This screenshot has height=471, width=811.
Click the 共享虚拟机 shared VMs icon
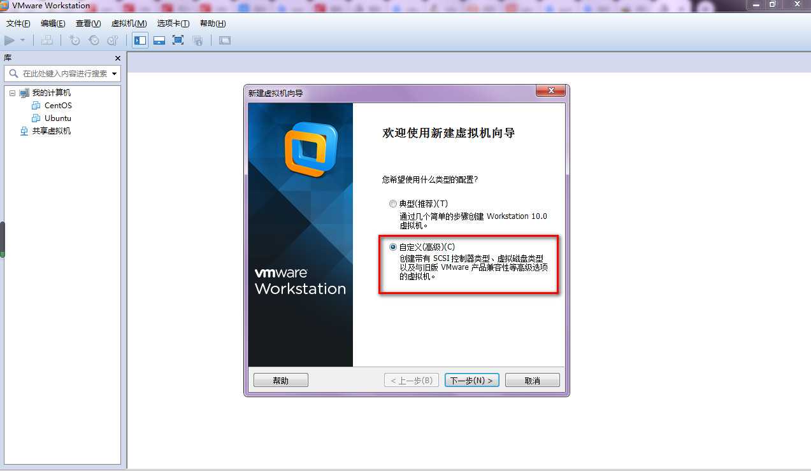24,131
